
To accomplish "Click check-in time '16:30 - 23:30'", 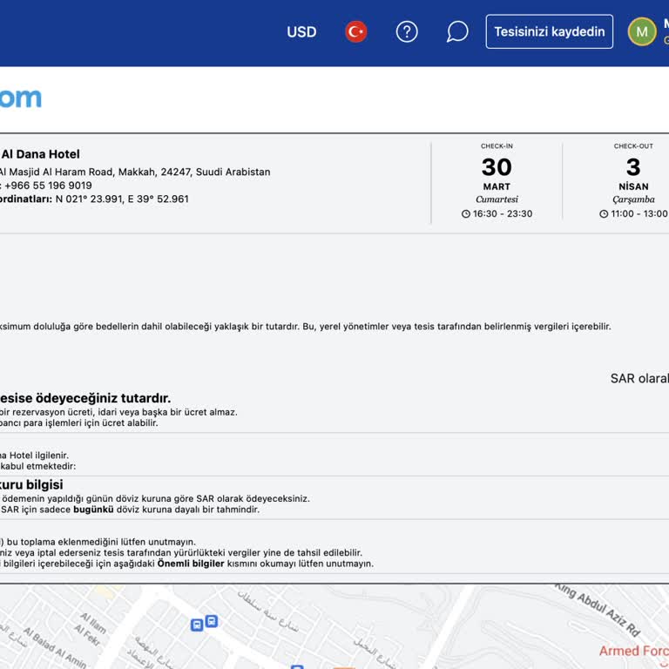I will click(502, 213).
